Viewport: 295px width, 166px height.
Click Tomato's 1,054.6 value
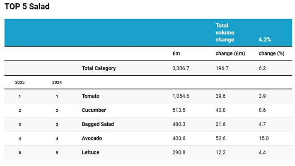[x=181, y=96]
